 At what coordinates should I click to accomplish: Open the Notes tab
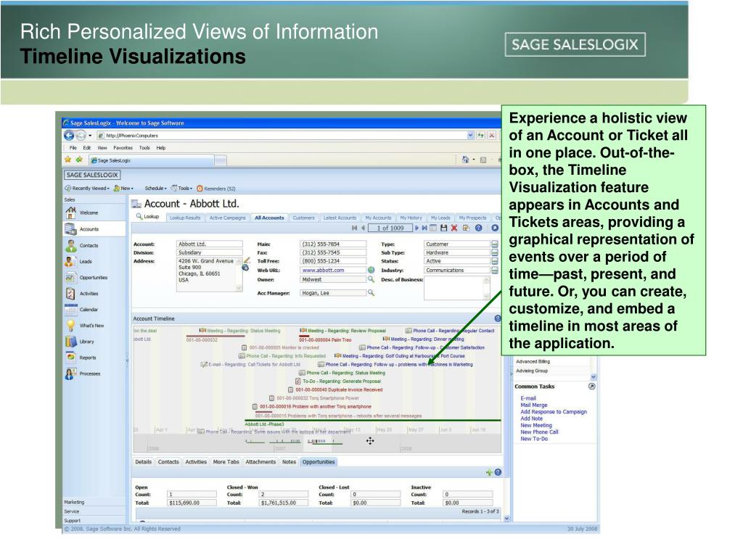[289, 462]
